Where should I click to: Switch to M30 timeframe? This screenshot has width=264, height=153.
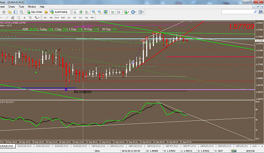coord(63,18)
